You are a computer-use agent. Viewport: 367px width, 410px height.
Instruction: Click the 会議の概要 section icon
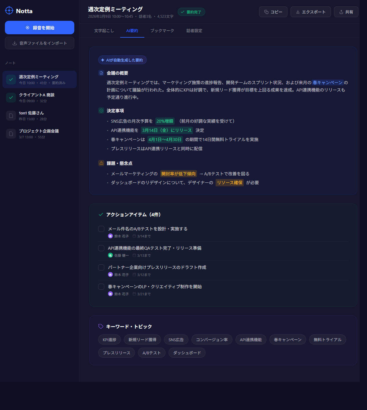tap(101, 73)
